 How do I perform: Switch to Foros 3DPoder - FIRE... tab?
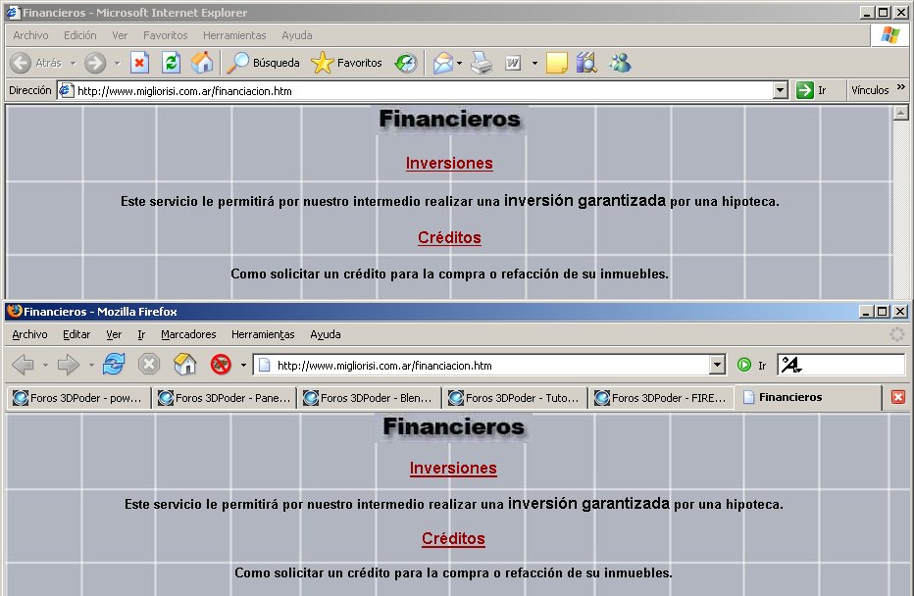[660, 398]
